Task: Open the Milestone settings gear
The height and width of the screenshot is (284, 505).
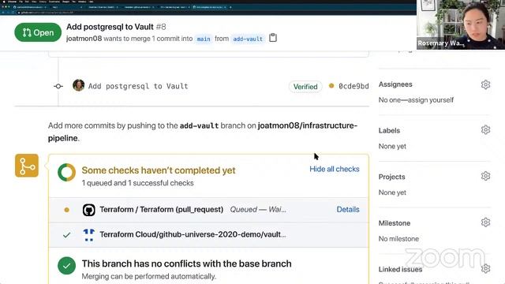Action: coord(485,222)
